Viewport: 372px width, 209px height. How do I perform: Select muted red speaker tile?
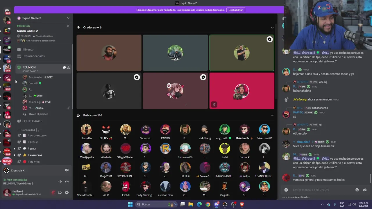point(242,91)
